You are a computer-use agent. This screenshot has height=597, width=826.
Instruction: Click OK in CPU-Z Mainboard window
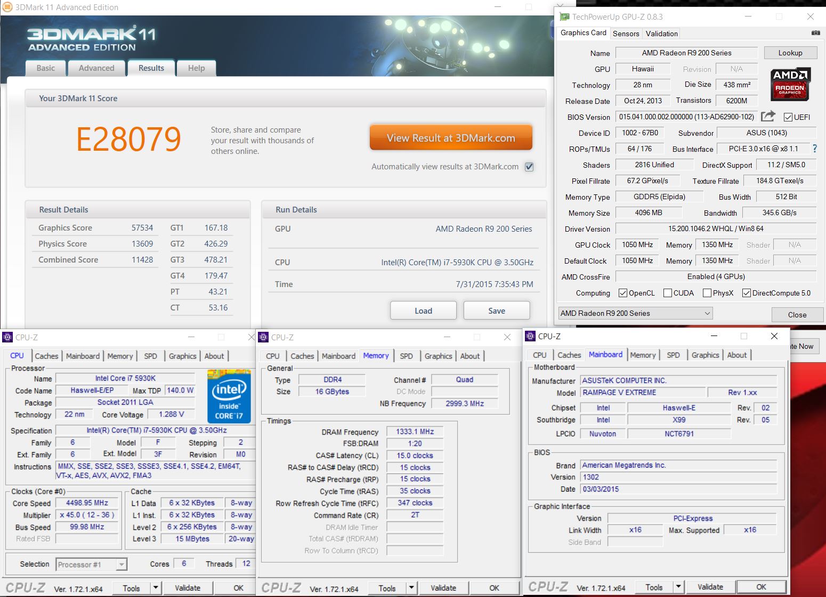761,587
